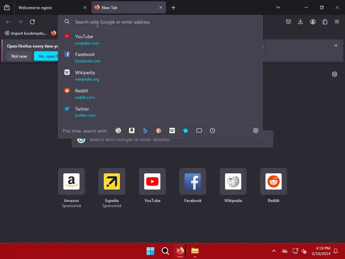Search this time with Google icon

(118, 131)
